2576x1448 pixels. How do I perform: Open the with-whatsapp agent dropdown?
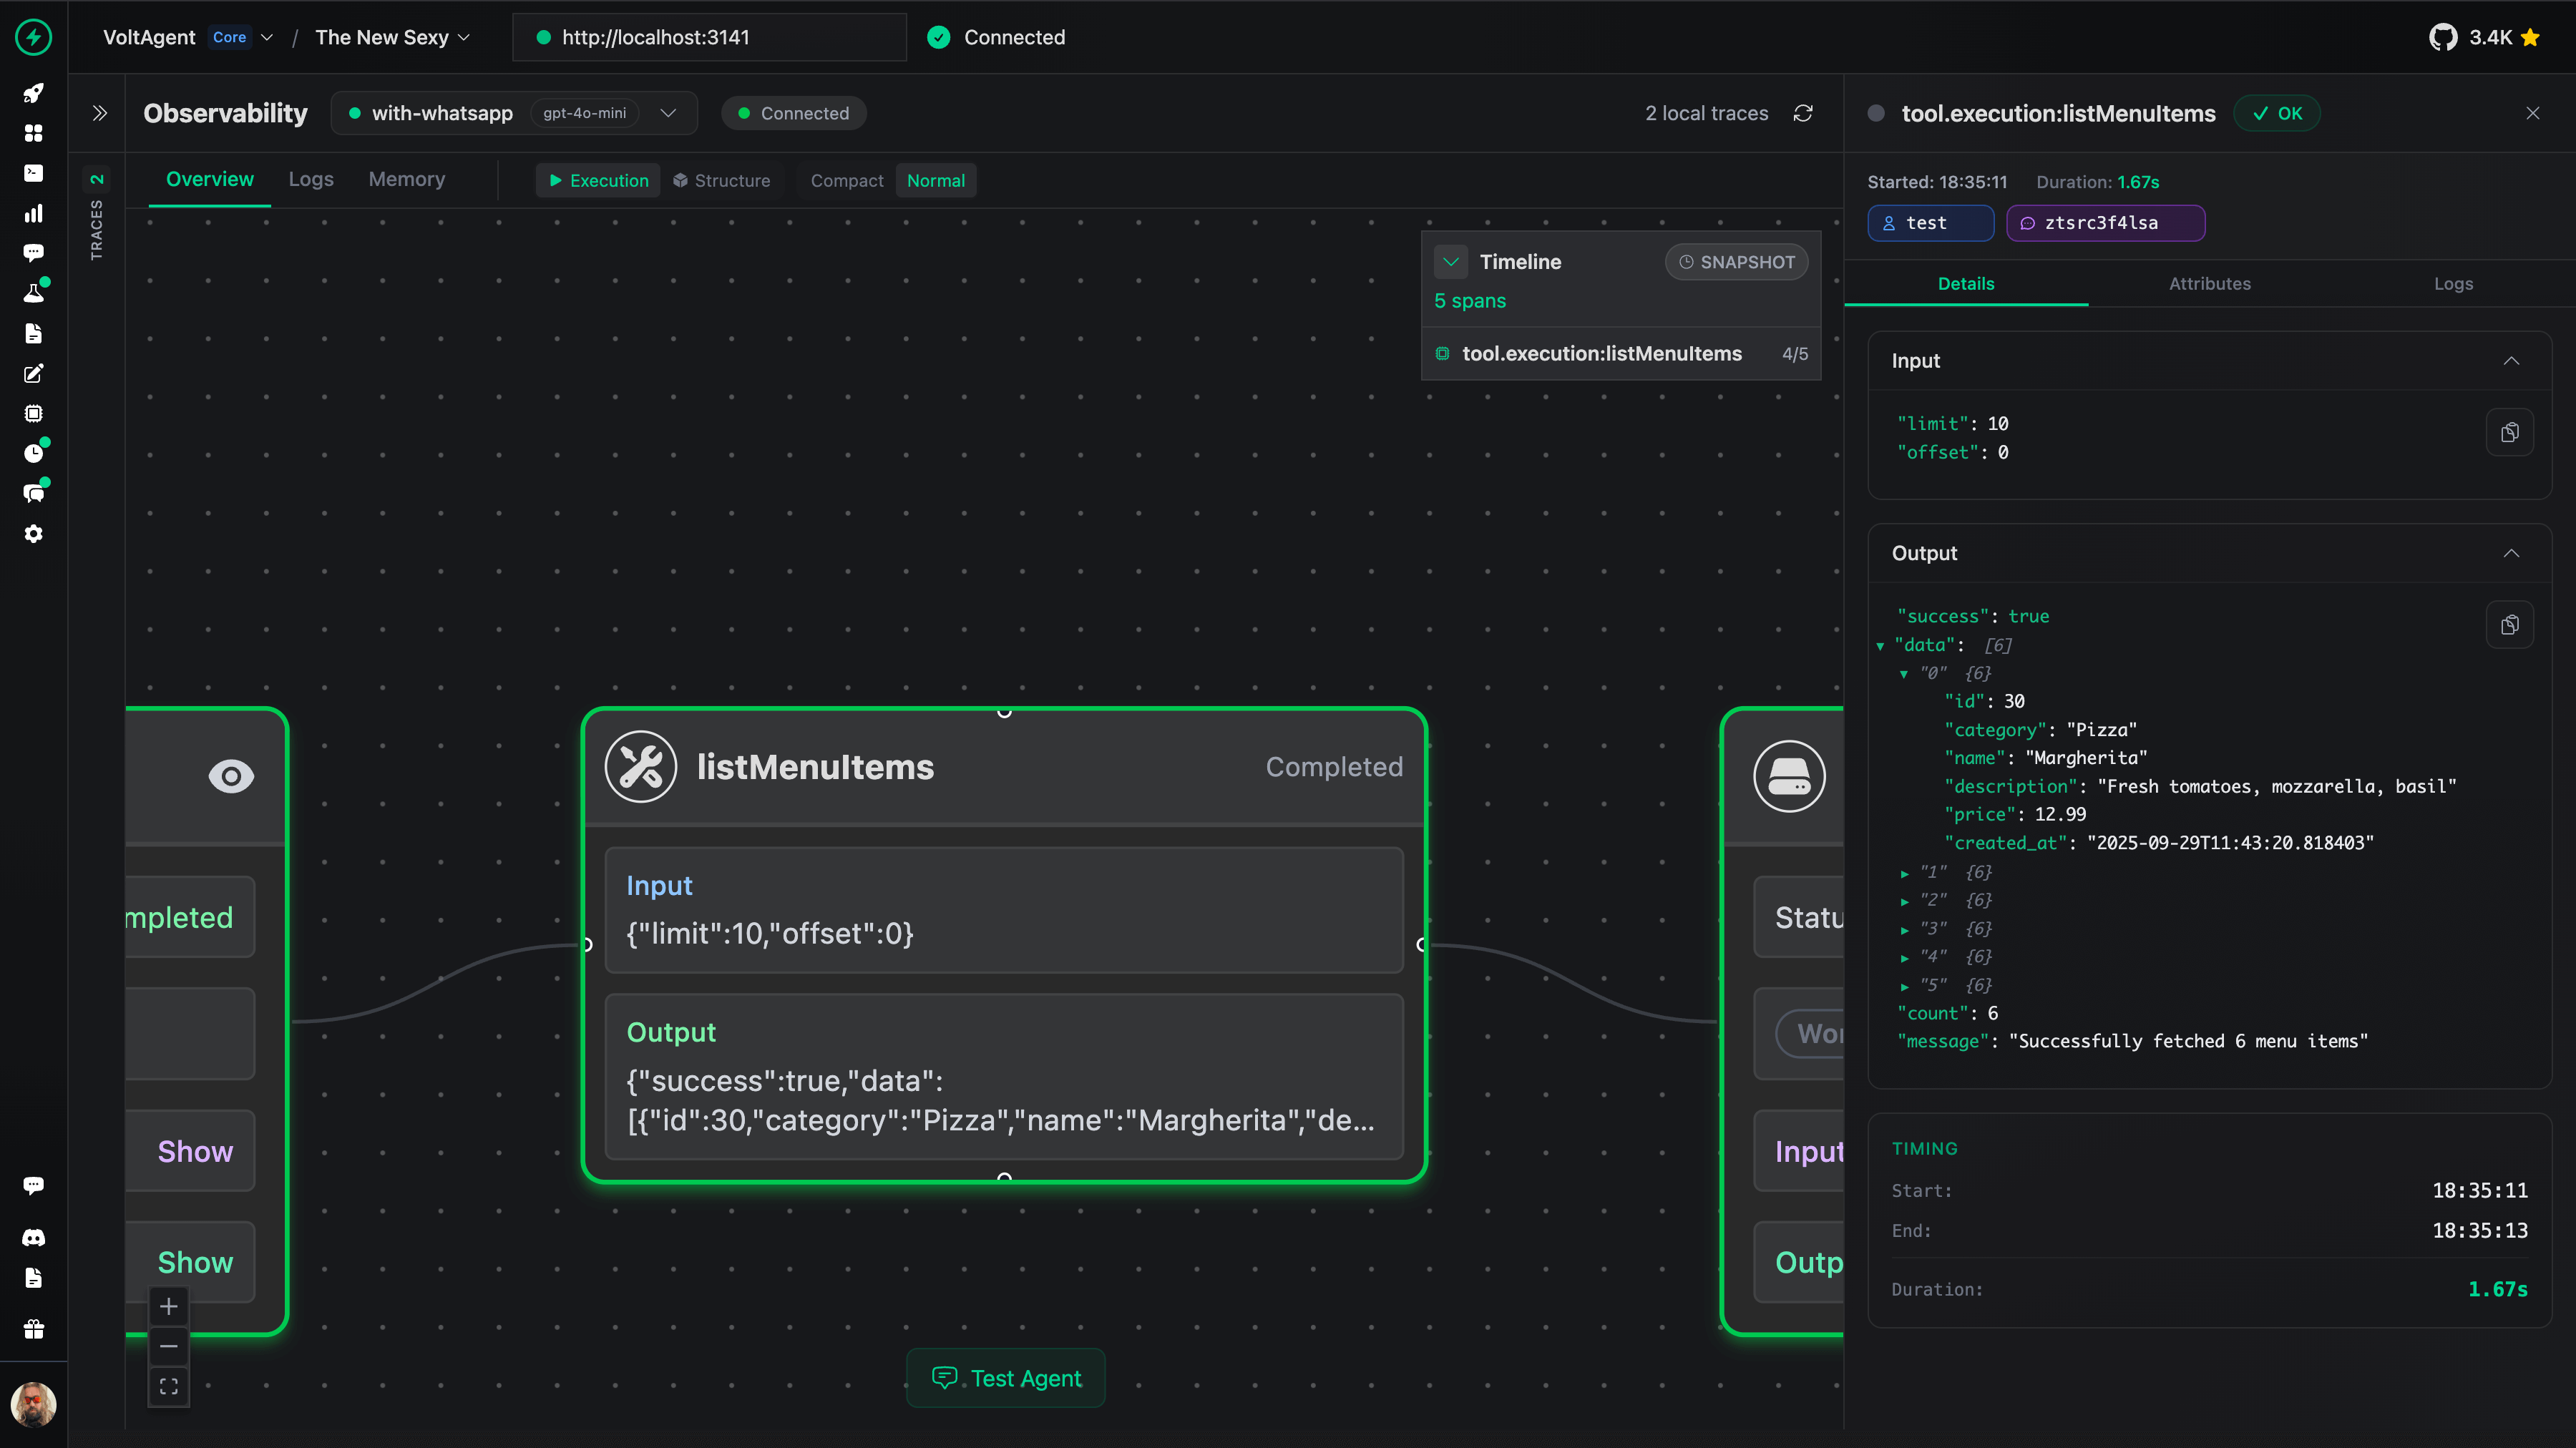pyautogui.click(x=668, y=113)
